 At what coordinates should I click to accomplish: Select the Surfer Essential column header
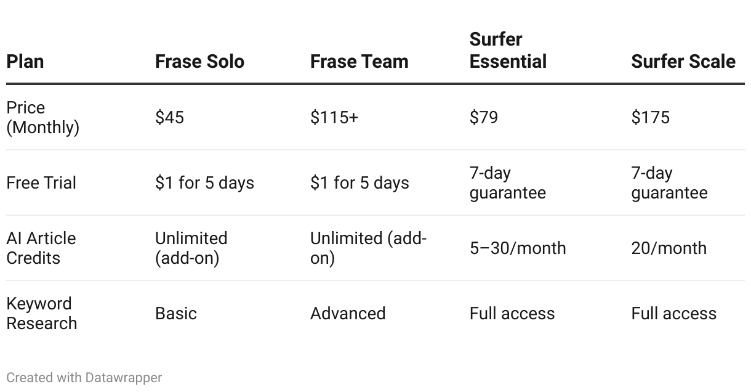(x=508, y=51)
